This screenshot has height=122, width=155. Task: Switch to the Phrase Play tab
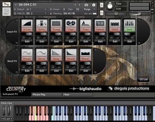pyautogui.click(x=47, y=95)
